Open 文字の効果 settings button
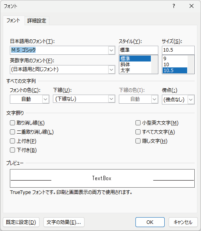The image size is (201, 231). (64, 222)
